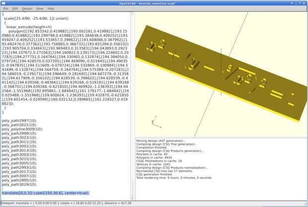Click the embossed formula plate in the 3D view
The image size is (308, 207).
220,72
